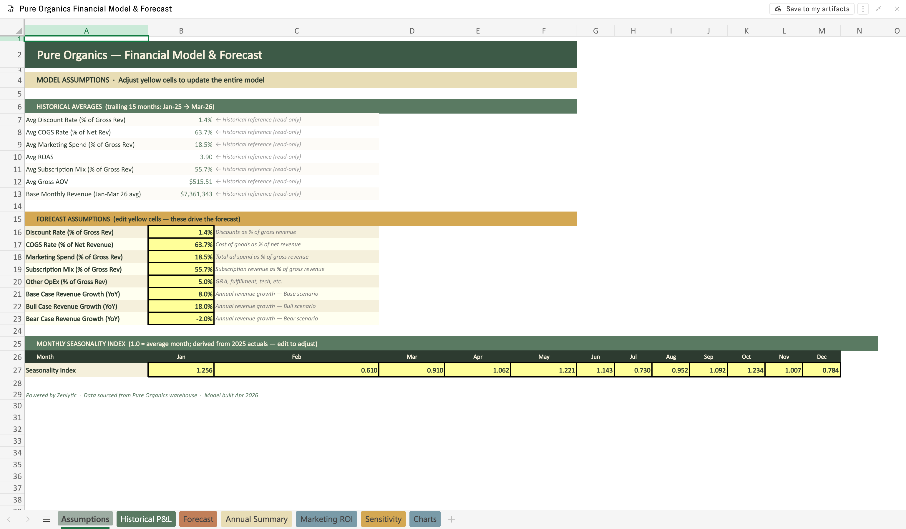Add a new sheet with plus icon
Viewport: 906px width, 529px height.
point(452,519)
